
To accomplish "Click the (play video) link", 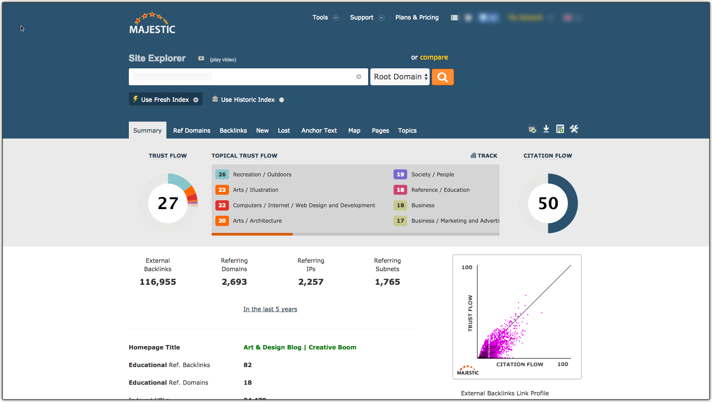I will click(223, 60).
